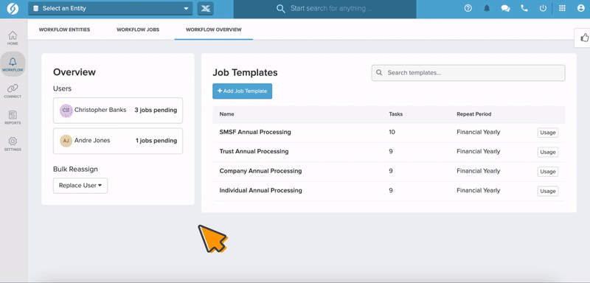Click Add Job Template button
The height and width of the screenshot is (283, 590).
(243, 91)
